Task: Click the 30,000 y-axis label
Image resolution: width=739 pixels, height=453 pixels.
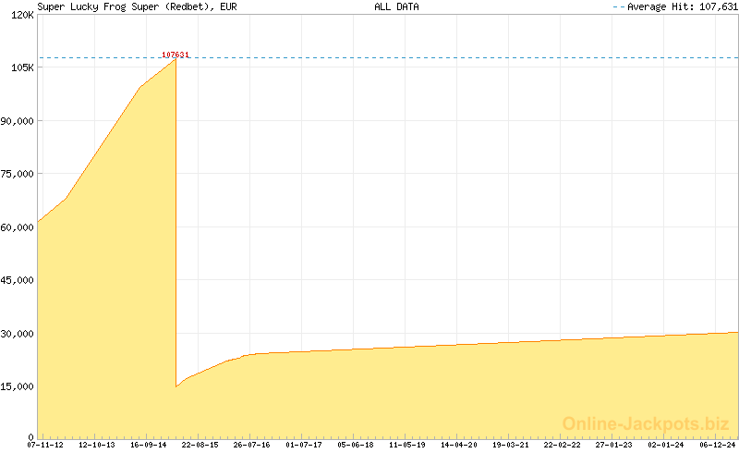Action: [x=18, y=334]
